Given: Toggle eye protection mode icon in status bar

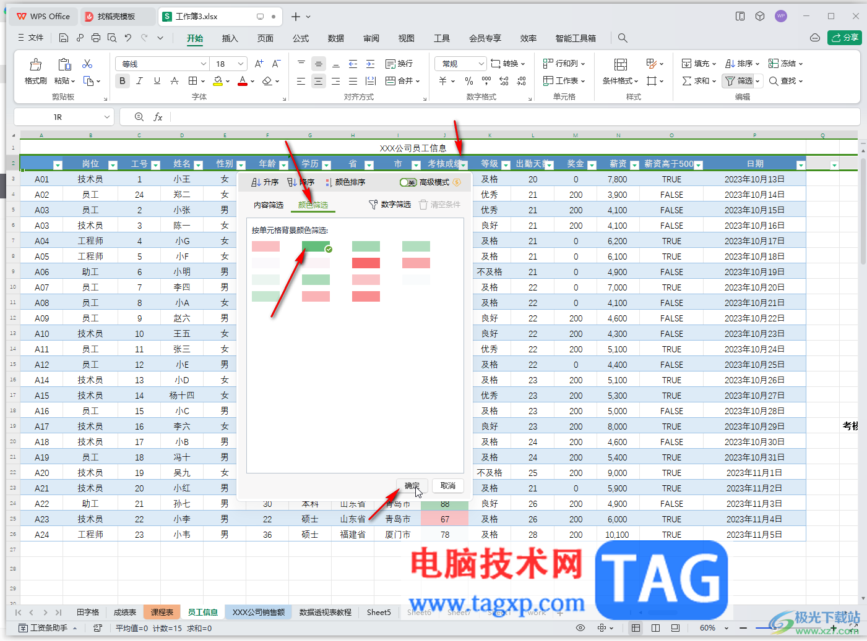Looking at the screenshot, I should tap(580, 628).
